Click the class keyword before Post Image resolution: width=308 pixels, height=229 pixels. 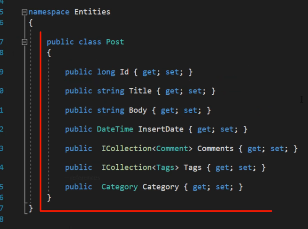[90, 42]
